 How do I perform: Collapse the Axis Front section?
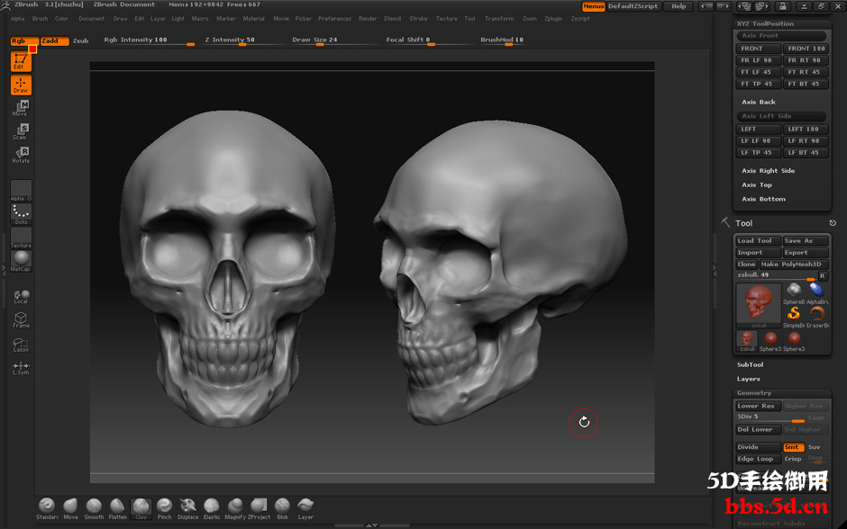pyautogui.click(x=781, y=36)
